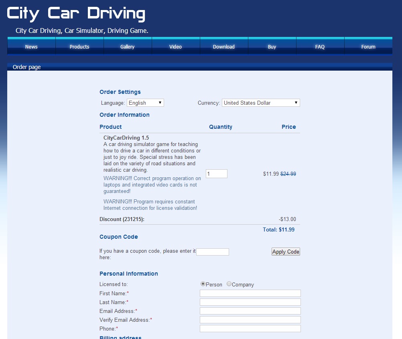Screen dimensions: 402x339
Task: Select the Last Name text field
Action: point(250,302)
